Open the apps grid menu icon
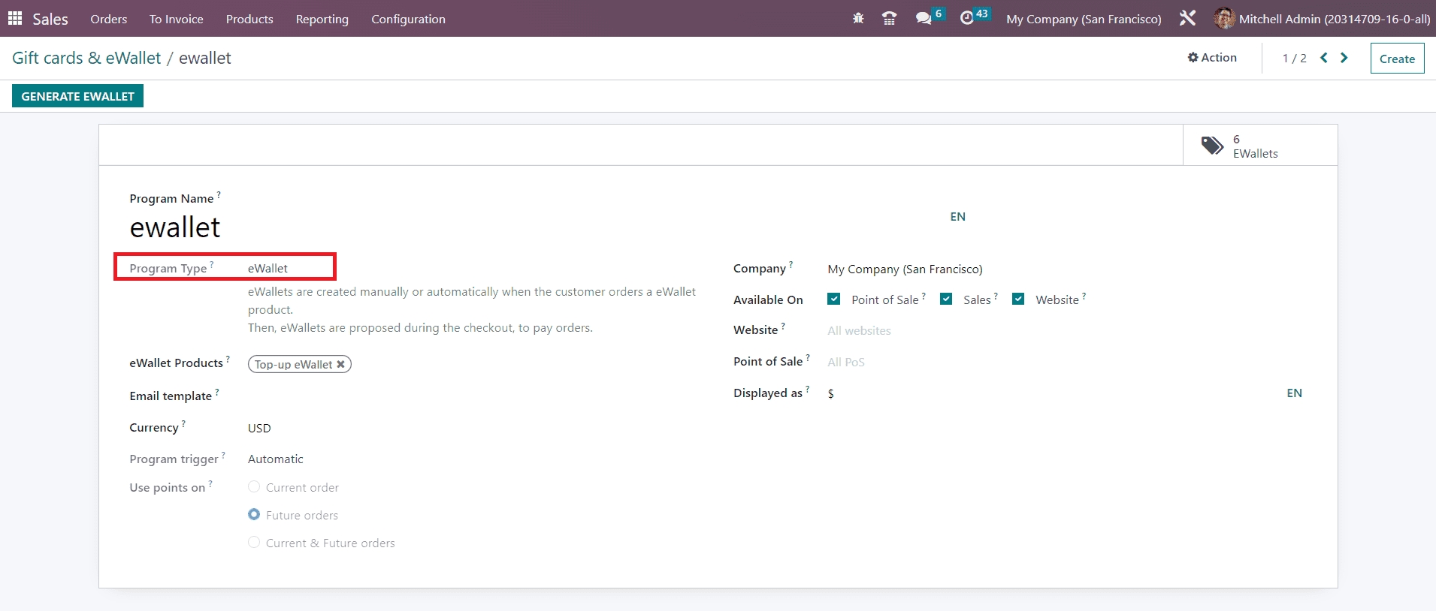Image resolution: width=1436 pixels, height=611 pixels. pos(15,19)
